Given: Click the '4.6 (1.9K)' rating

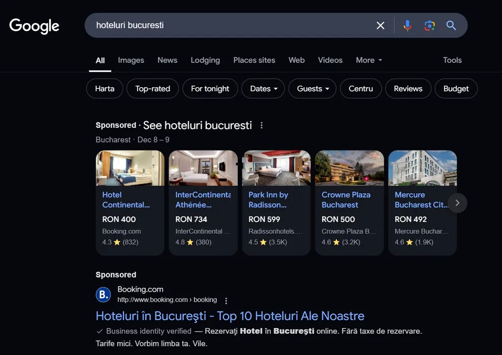Looking at the screenshot, I should coord(414,242).
